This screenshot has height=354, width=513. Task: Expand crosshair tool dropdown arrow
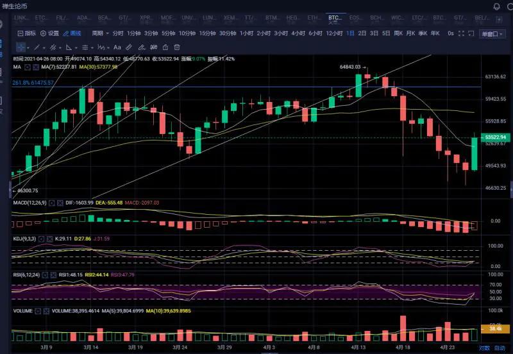(x=28, y=48)
